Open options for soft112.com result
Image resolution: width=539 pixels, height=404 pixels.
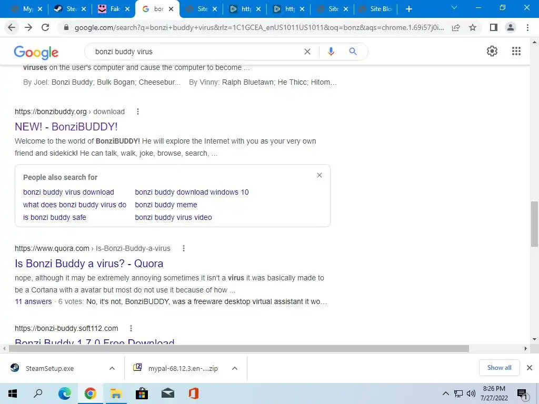pyautogui.click(x=131, y=328)
